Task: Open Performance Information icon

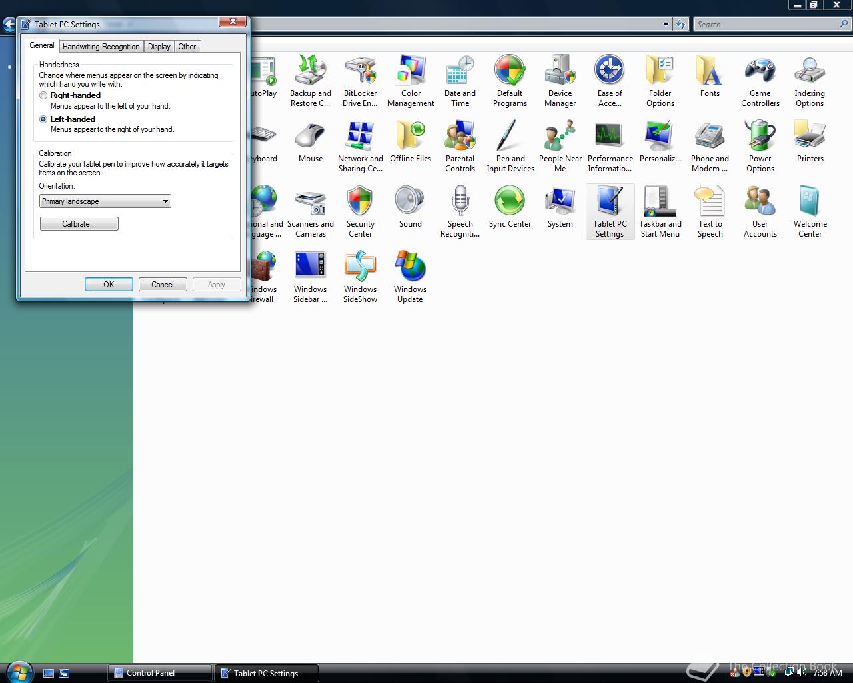Action: tap(610, 147)
